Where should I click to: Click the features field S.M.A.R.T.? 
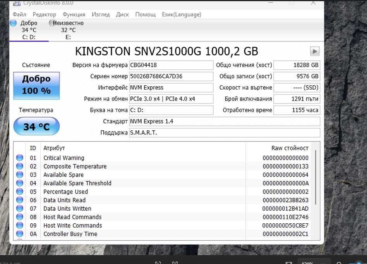point(225,133)
